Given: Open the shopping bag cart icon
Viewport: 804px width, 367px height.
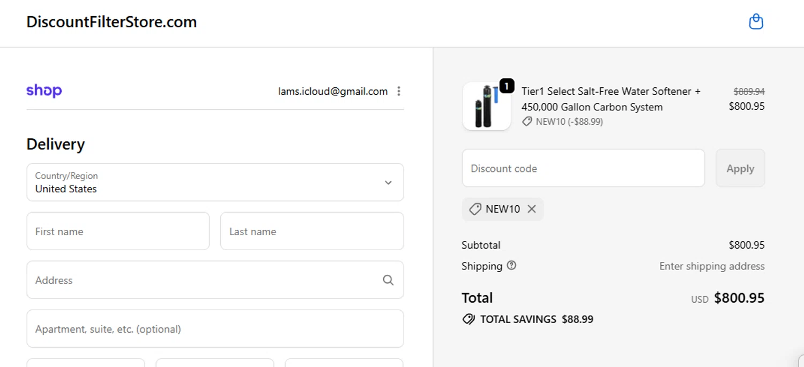Looking at the screenshot, I should [756, 22].
